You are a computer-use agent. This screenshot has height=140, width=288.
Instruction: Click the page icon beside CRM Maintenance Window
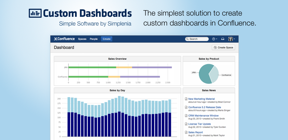pos(186,116)
